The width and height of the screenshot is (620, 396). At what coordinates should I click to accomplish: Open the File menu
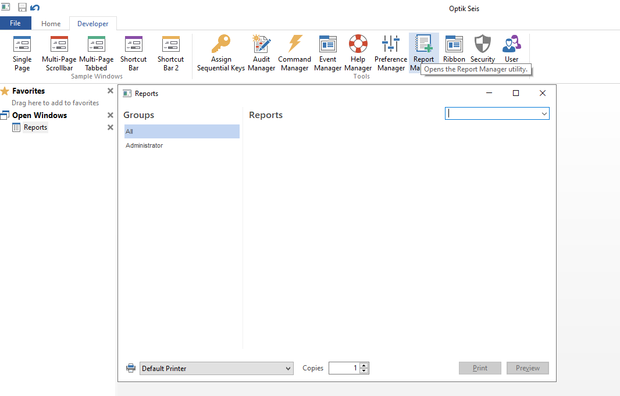(x=16, y=23)
